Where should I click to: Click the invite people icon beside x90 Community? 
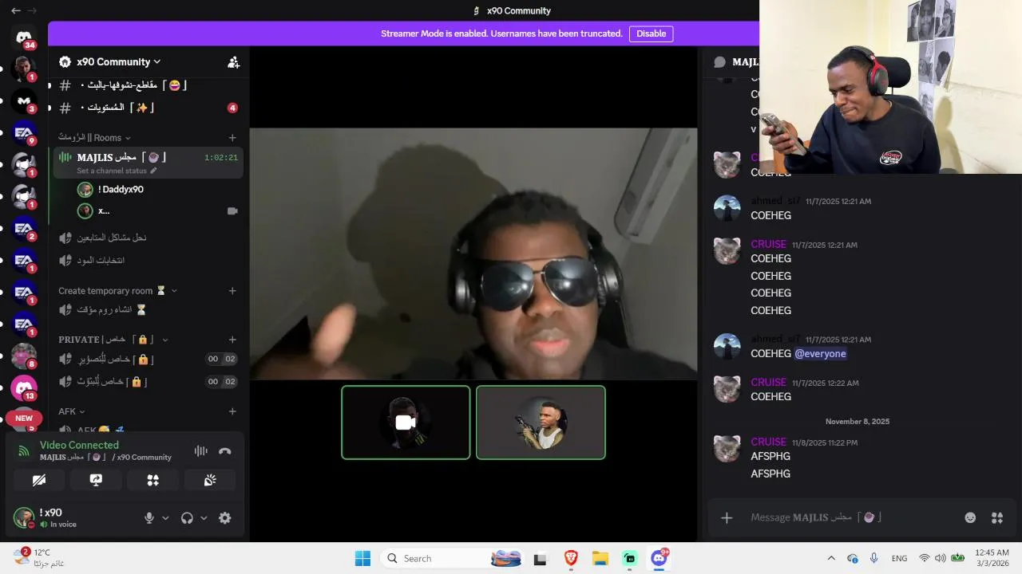pyautogui.click(x=233, y=61)
